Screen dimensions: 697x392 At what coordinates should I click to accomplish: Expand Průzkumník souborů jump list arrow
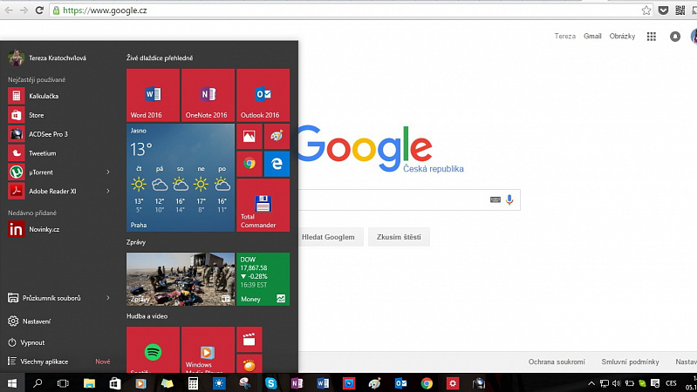pos(108,298)
